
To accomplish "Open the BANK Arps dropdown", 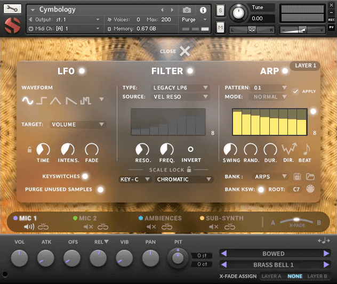I will [x=270, y=176].
